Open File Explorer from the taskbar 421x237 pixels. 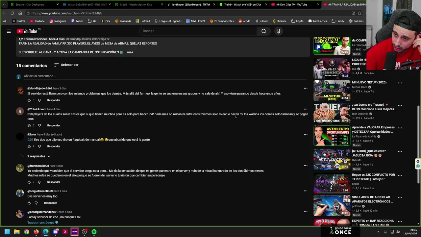[17, 232]
